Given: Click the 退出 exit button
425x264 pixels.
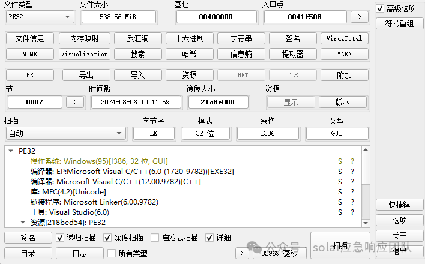Looking at the screenshot, I should click(x=399, y=251).
